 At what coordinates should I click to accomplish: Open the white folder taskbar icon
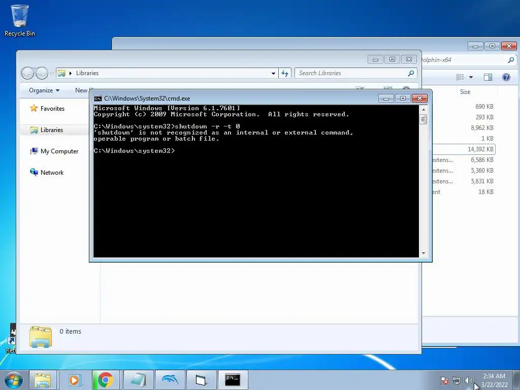(x=201, y=380)
